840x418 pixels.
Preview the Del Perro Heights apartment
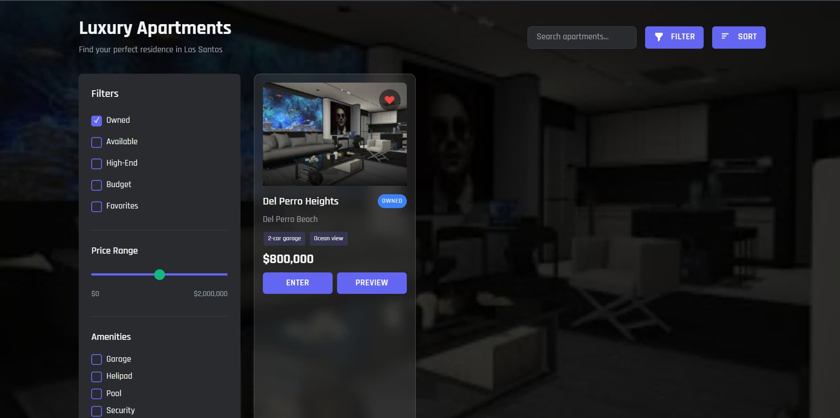pos(372,283)
